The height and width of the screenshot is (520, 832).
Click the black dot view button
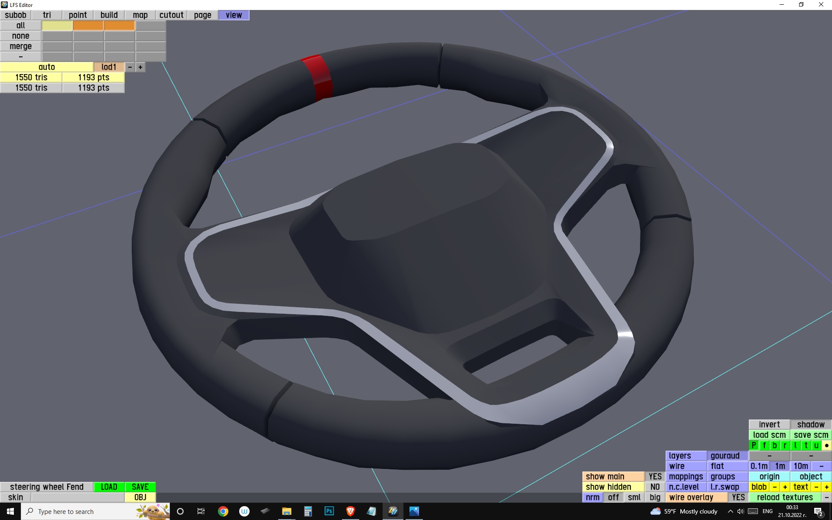click(x=826, y=445)
